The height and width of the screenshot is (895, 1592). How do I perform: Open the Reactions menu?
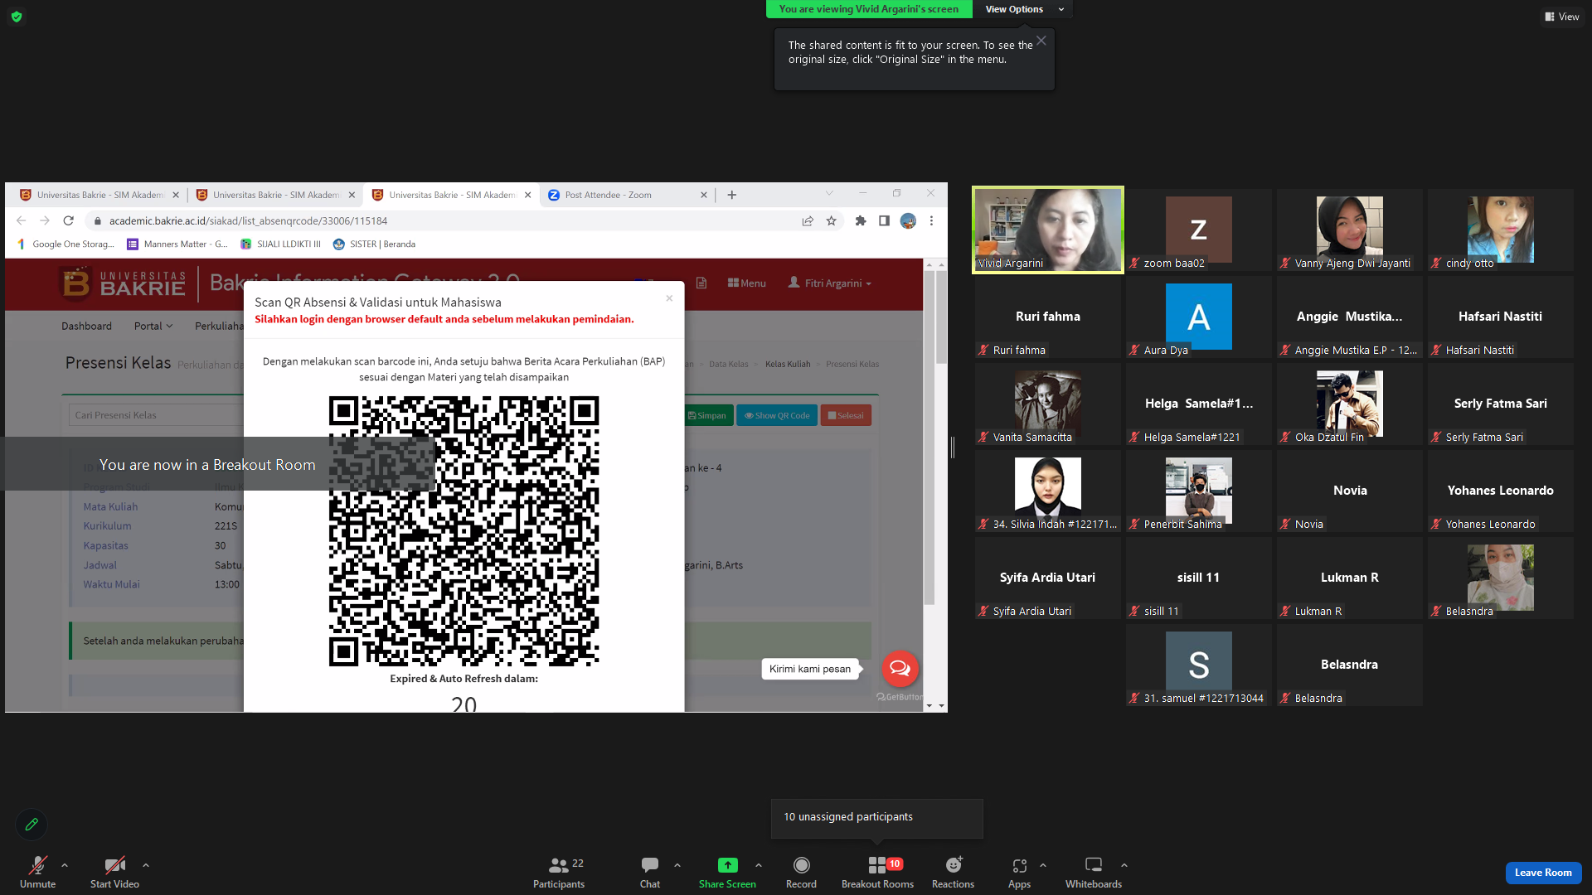tap(953, 873)
